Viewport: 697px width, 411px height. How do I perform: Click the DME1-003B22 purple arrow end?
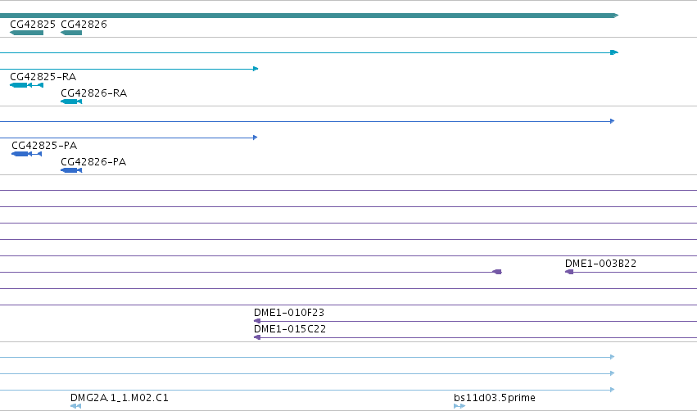569,272
